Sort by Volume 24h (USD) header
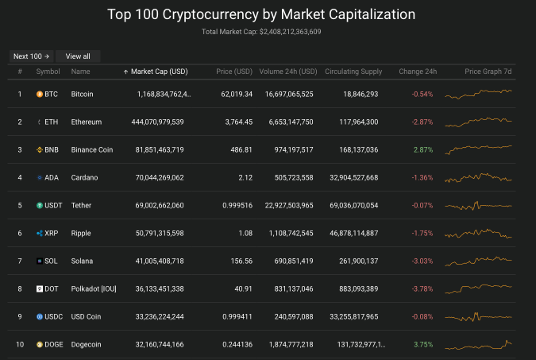The width and height of the screenshot is (536, 360). pos(288,72)
